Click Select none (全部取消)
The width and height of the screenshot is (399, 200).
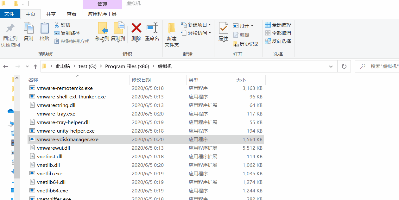coord(278,33)
